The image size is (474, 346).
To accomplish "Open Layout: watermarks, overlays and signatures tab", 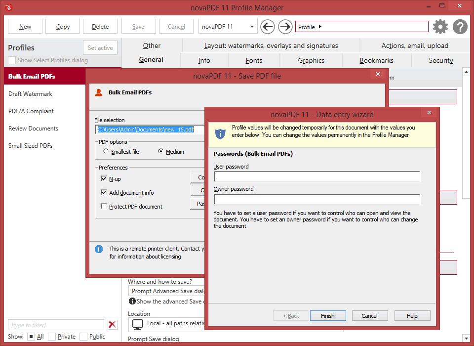I will (x=271, y=45).
